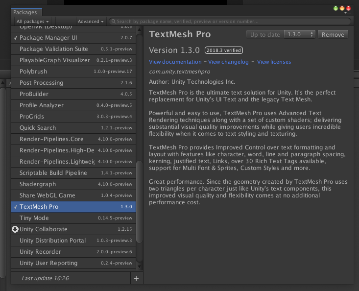The width and height of the screenshot is (359, 291).
Task: Open the All packages filter dropdown
Action: (32, 21)
